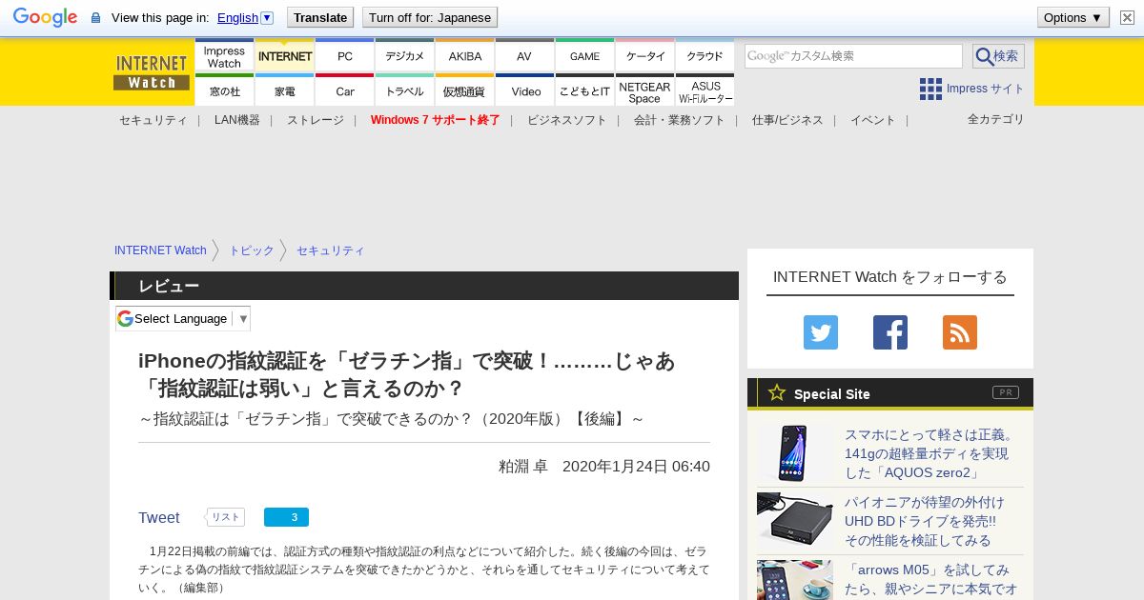Open the セキュリティ category menu
The width and height of the screenshot is (1144, 600).
[x=153, y=120]
